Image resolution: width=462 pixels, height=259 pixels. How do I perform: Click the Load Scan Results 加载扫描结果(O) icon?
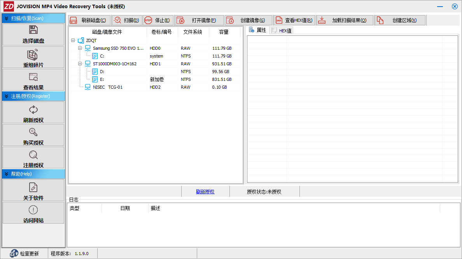click(322, 20)
